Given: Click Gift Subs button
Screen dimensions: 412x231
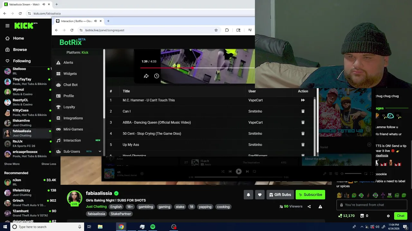Looking at the screenshot, I should 280,195.
